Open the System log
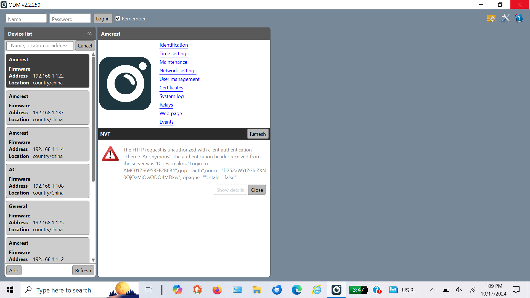The height and width of the screenshot is (298, 530). (x=172, y=96)
